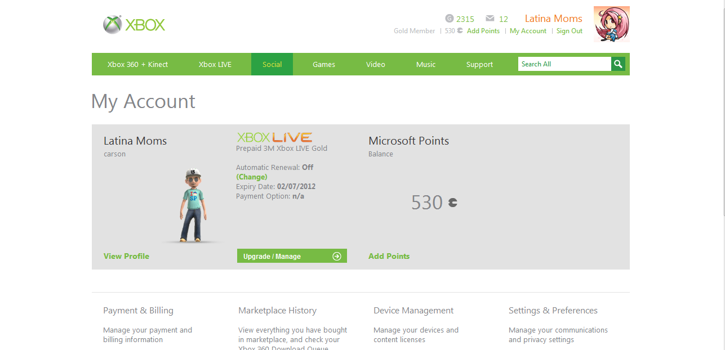This screenshot has width=725, height=350.
Task: Select the Social navigation tab
Action: [x=272, y=64]
